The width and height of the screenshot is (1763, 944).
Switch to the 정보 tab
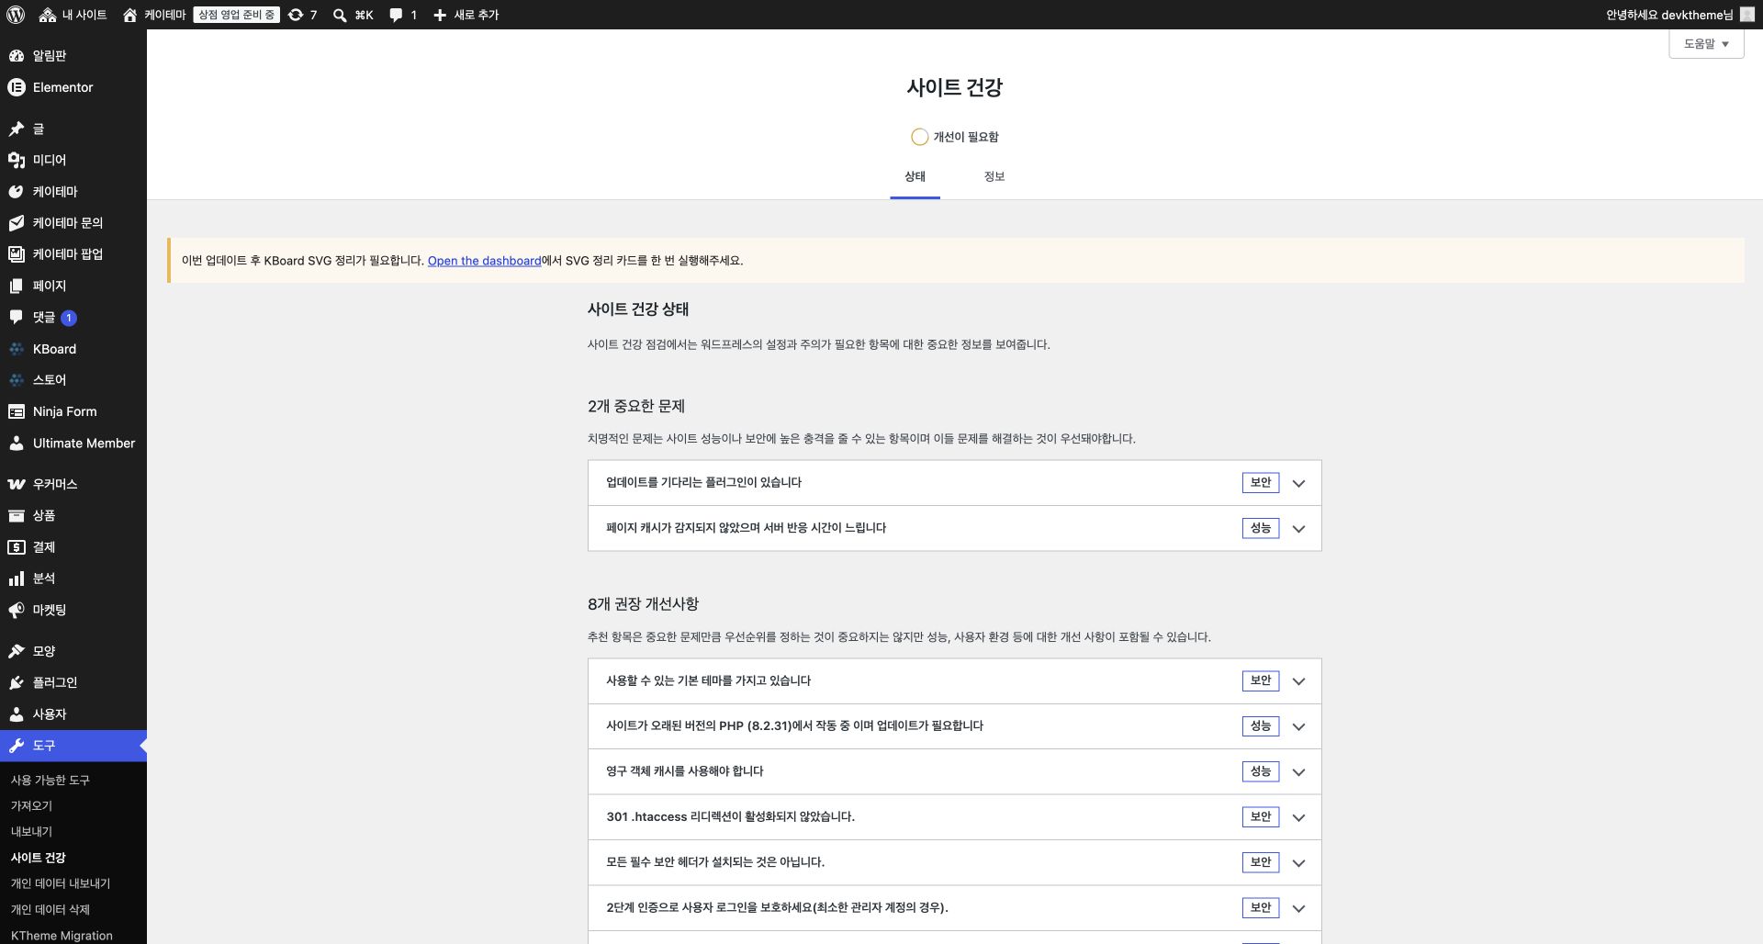[994, 176]
